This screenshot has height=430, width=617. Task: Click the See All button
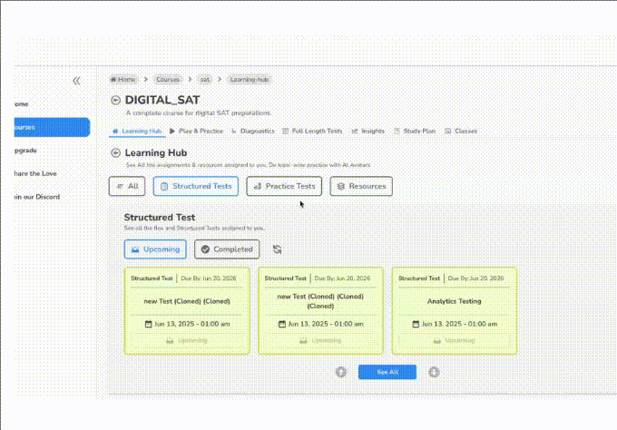pos(387,372)
